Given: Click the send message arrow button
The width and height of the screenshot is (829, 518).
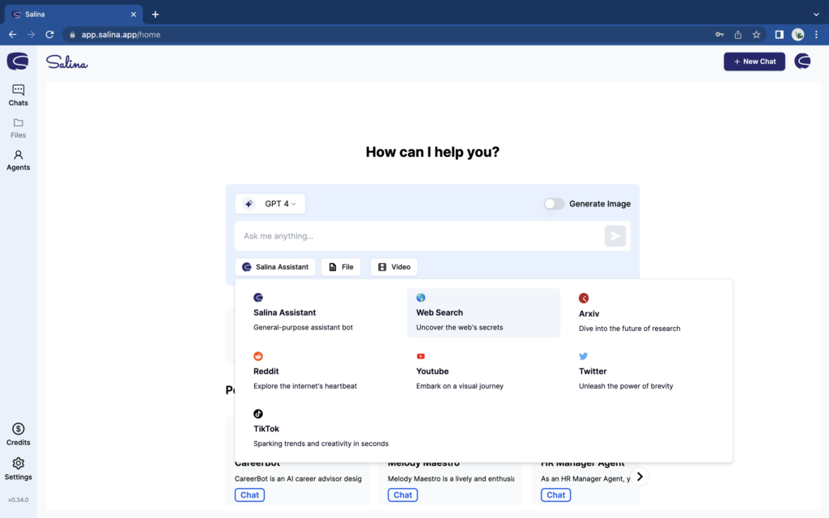Looking at the screenshot, I should coord(615,236).
